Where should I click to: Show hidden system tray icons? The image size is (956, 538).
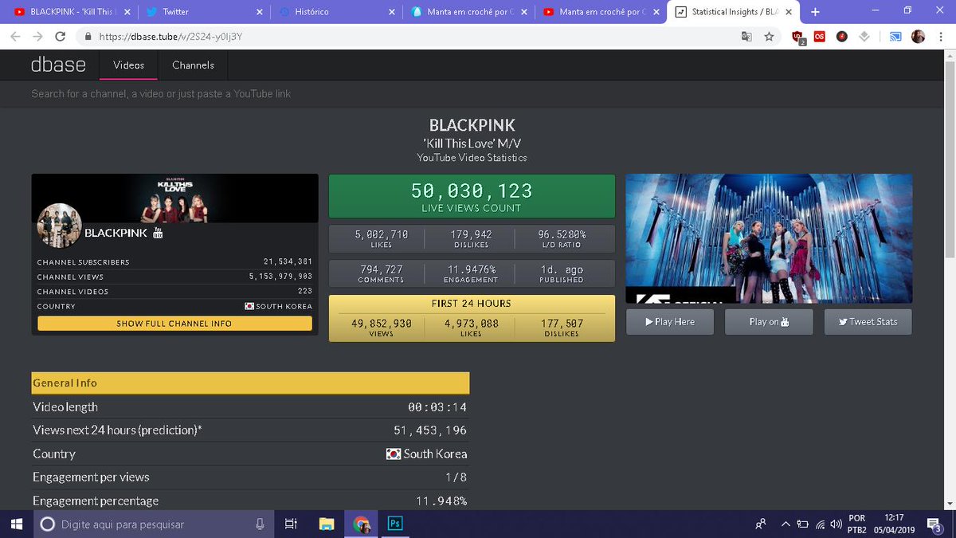click(x=786, y=524)
